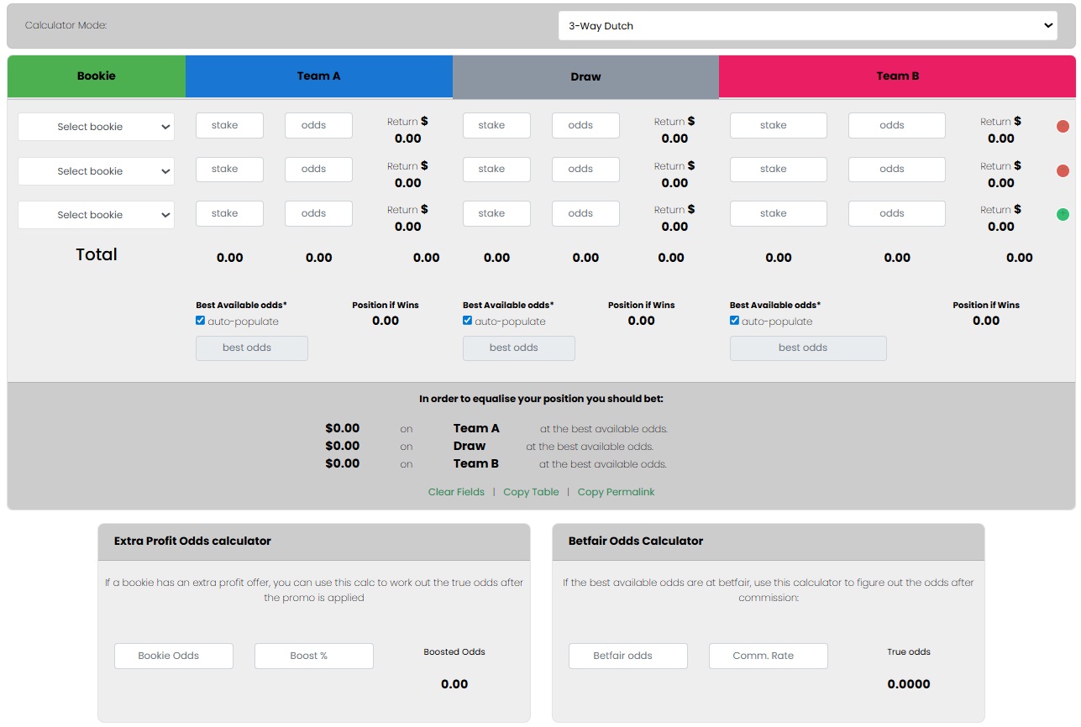Click the best odds field under Team A
The height and width of the screenshot is (727, 1081).
(251, 348)
